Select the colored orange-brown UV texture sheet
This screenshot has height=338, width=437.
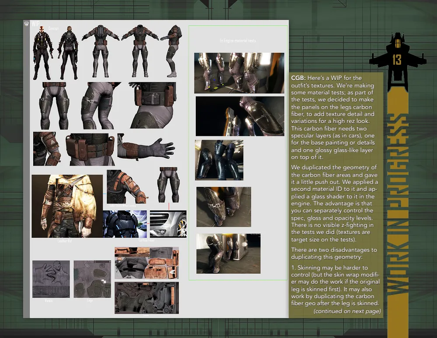(146, 263)
